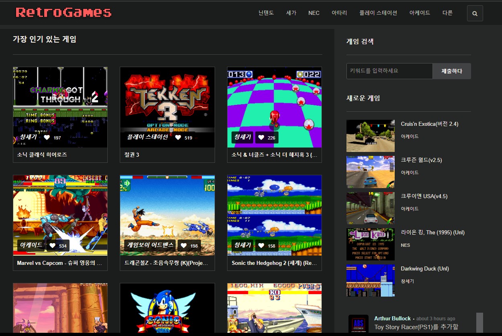Screen dimensions: 502x336
Task: Open Sonic SEGA emblem thumbnail in bottom row
Action: (167, 308)
